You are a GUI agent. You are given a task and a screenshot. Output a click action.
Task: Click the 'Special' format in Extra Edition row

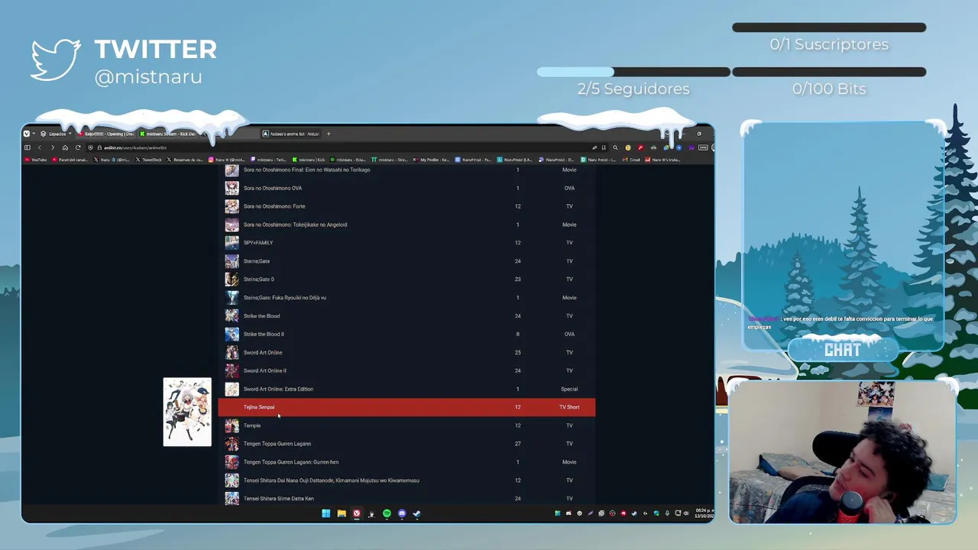coord(569,390)
